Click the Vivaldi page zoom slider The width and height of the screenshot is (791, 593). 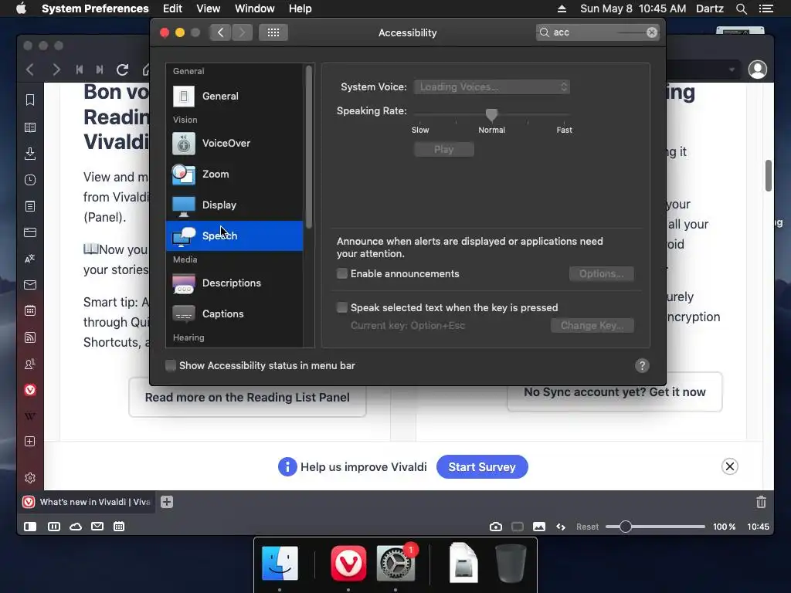pos(655,527)
